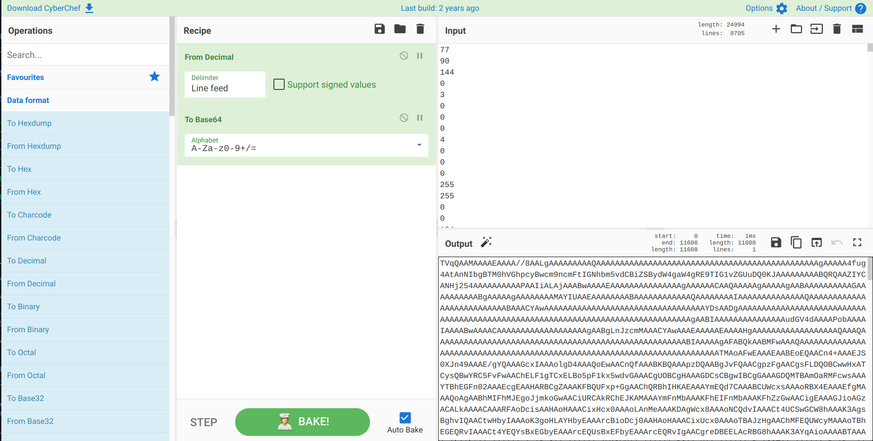Clear input and output trash icon

click(x=837, y=29)
